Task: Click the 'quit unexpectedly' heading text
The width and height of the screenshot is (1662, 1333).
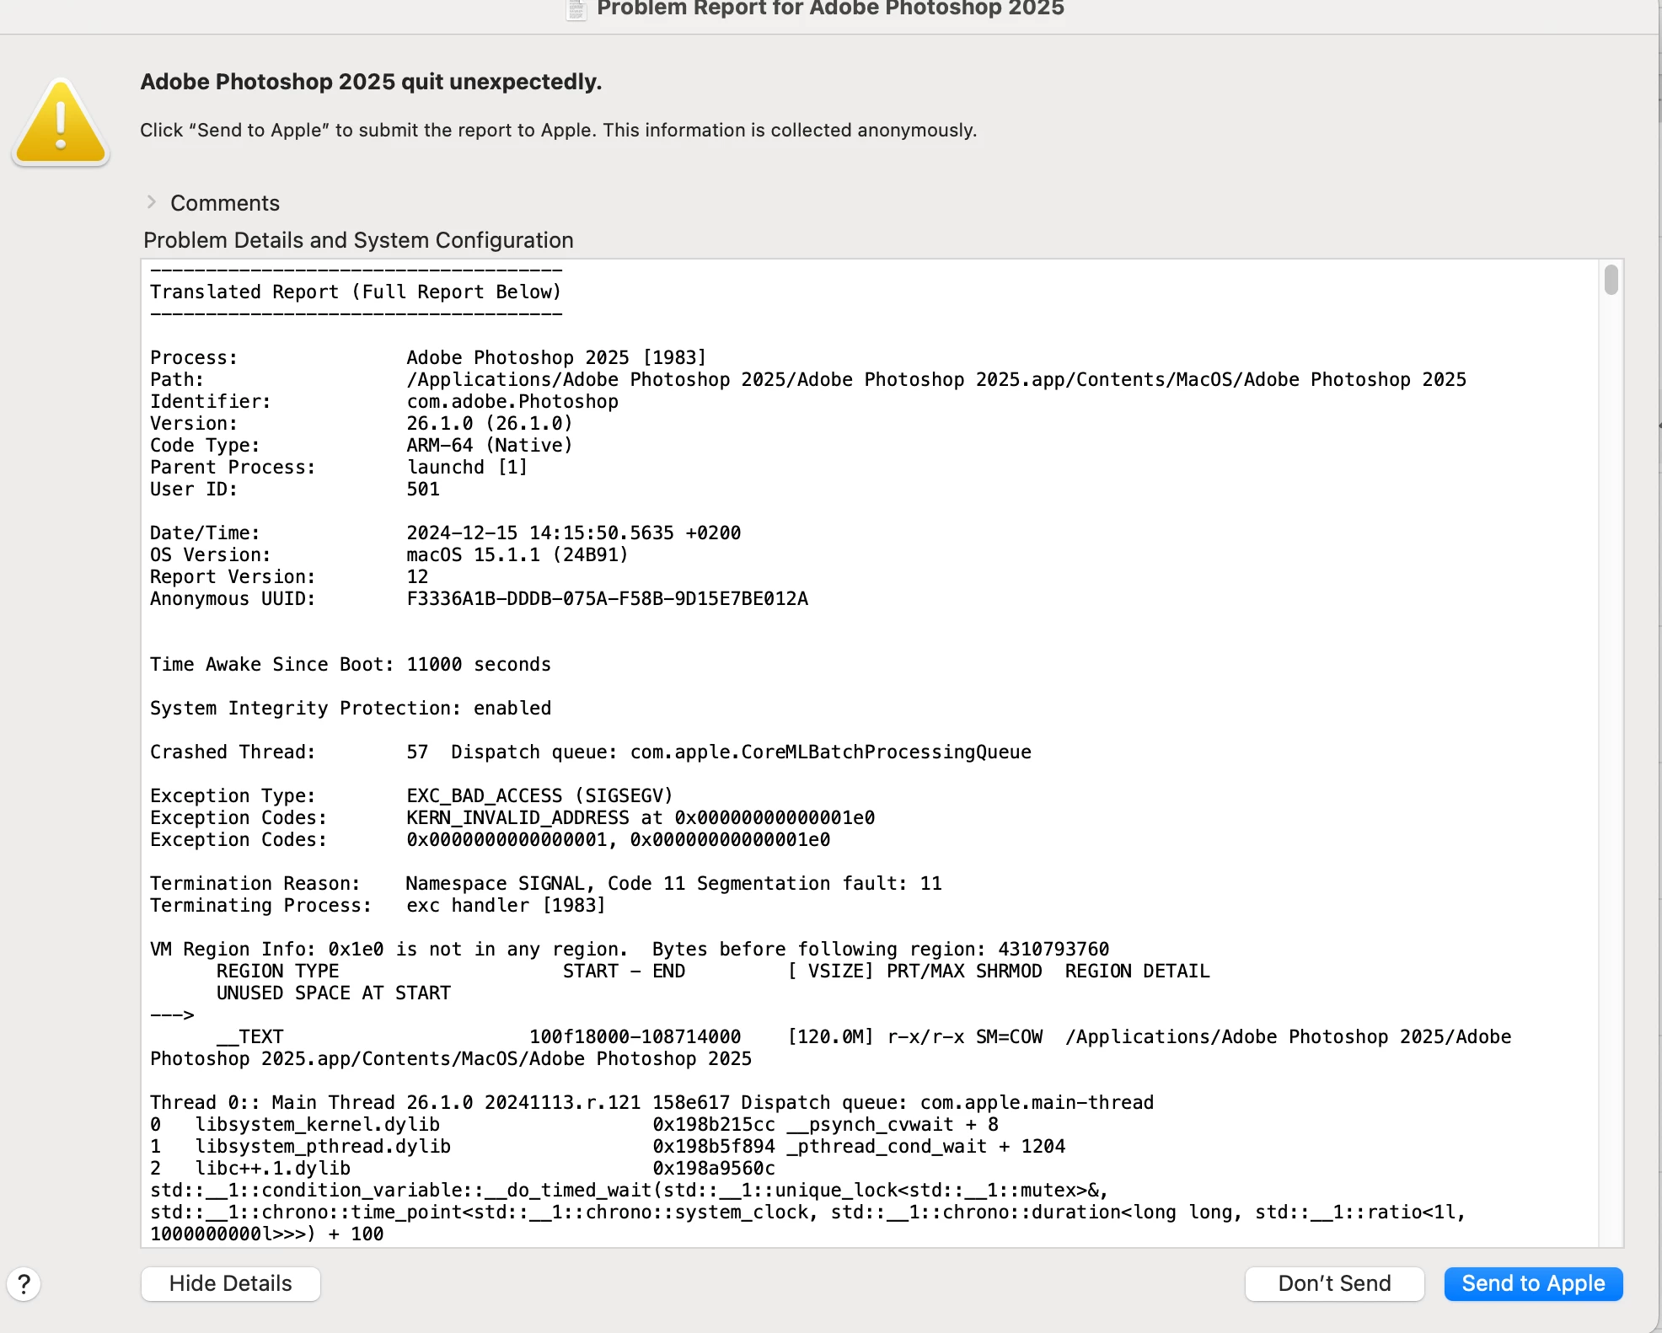Action: 371,82
